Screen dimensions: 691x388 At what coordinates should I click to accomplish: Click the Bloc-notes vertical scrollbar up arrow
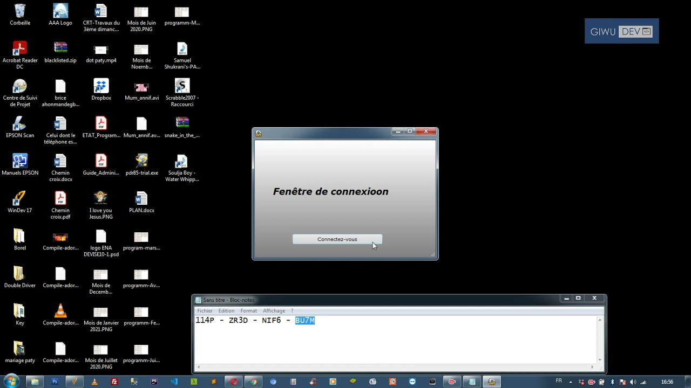click(600, 320)
